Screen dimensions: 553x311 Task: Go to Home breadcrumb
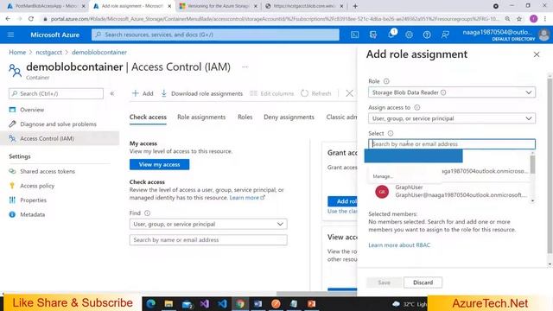[x=17, y=52]
